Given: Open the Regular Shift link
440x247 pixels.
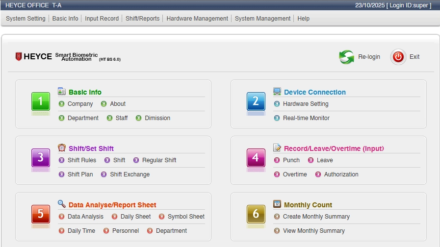Looking at the screenshot, I should coord(159,160).
